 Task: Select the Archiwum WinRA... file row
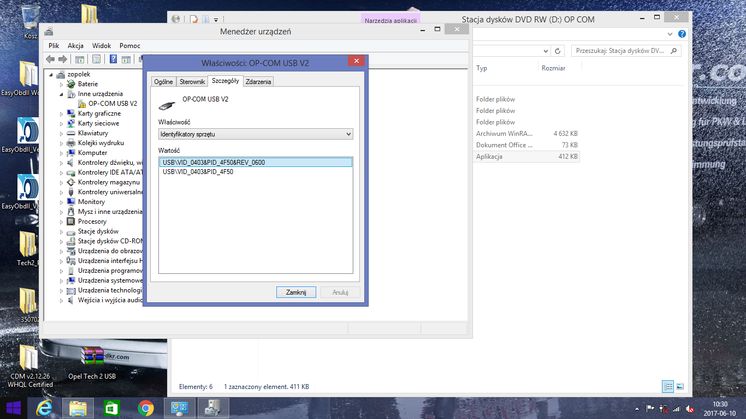click(526, 134)
